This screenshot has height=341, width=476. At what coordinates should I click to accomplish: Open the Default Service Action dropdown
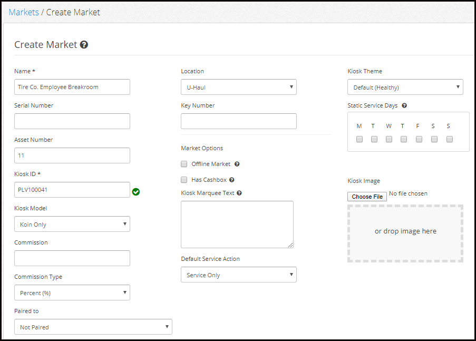239,275
